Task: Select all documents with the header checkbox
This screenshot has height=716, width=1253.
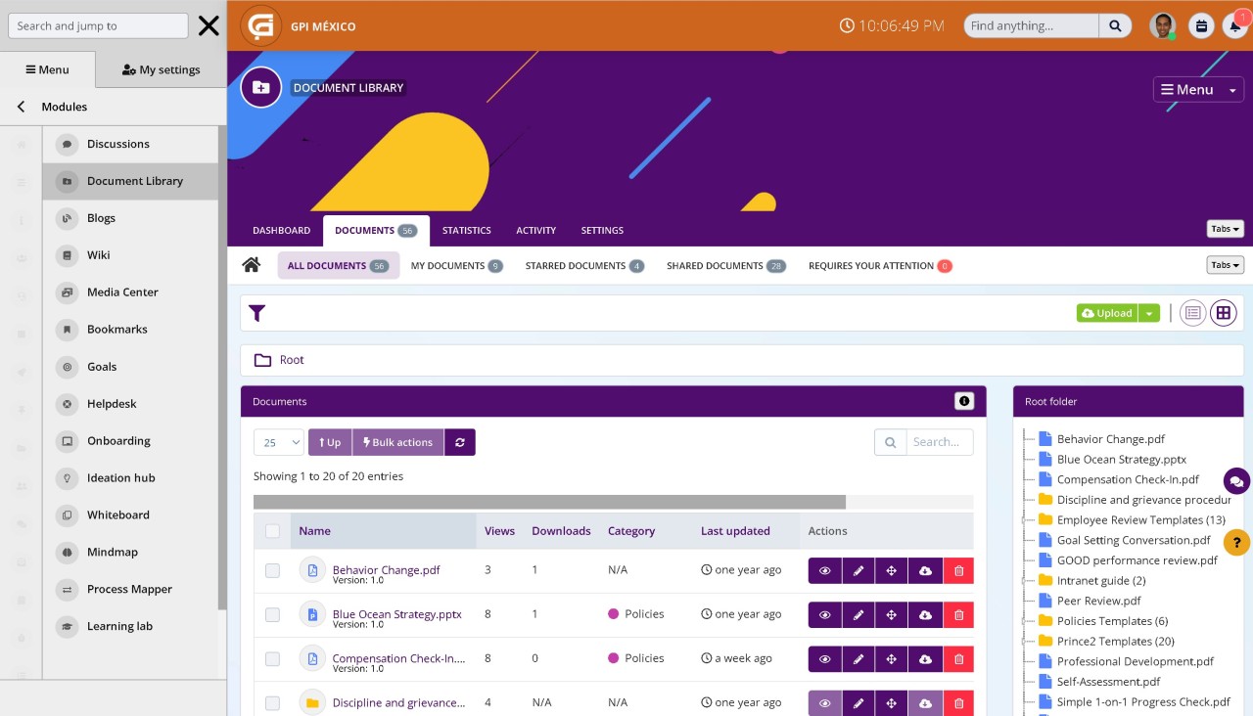Action: tap(272, 530)
